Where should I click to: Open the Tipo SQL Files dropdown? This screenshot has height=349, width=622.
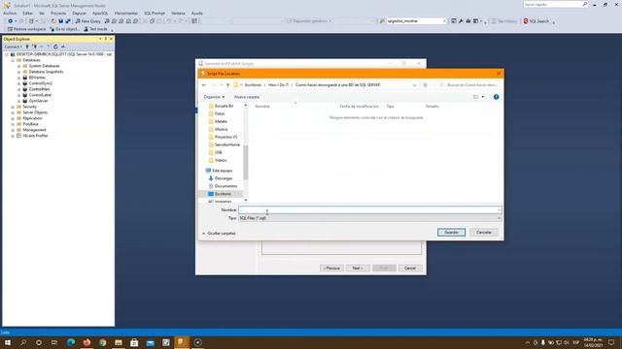369,218
